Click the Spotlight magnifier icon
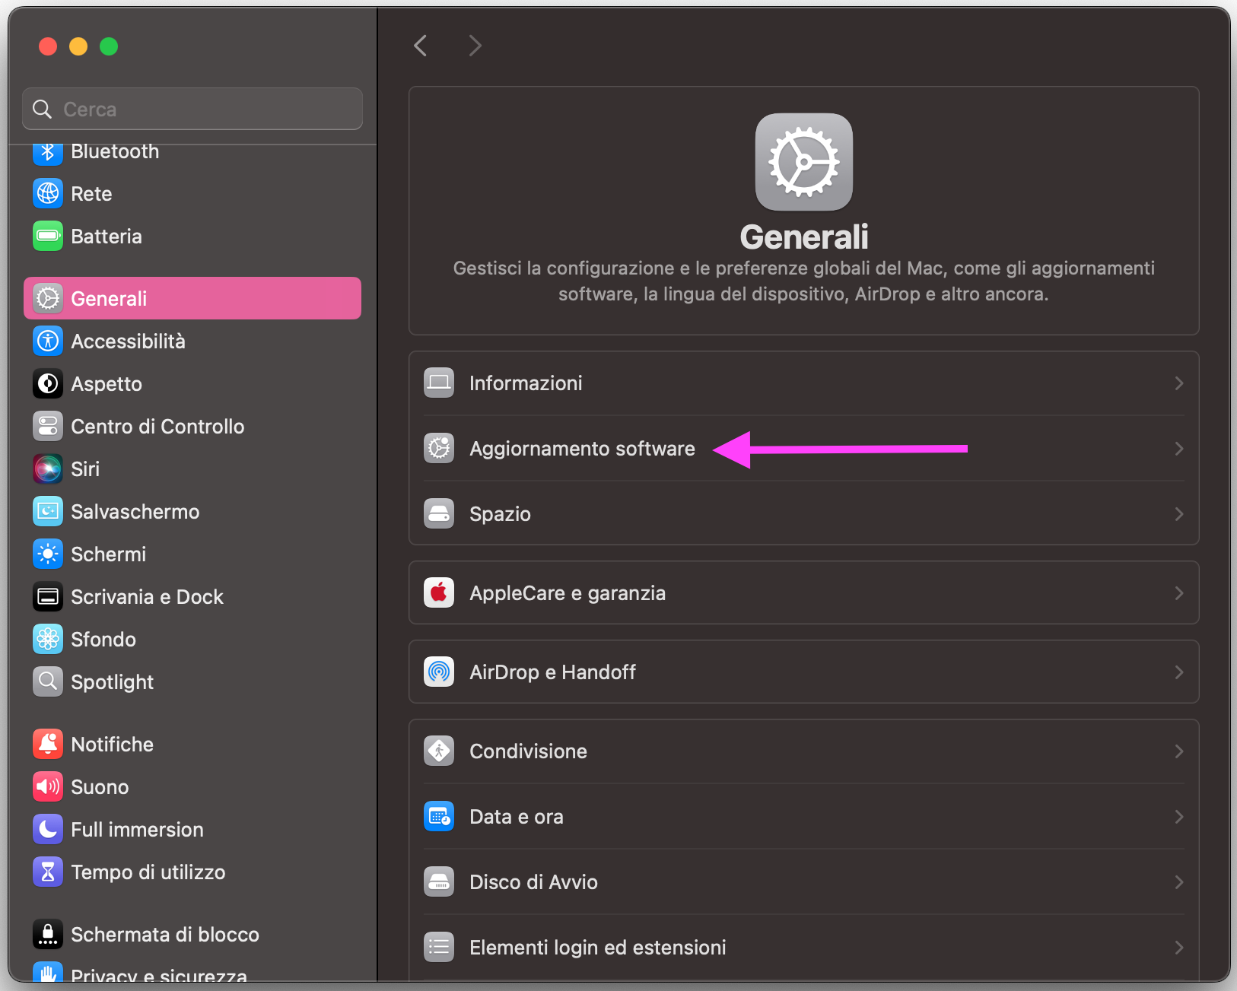The image size is (1237, 991). (47, 681)
